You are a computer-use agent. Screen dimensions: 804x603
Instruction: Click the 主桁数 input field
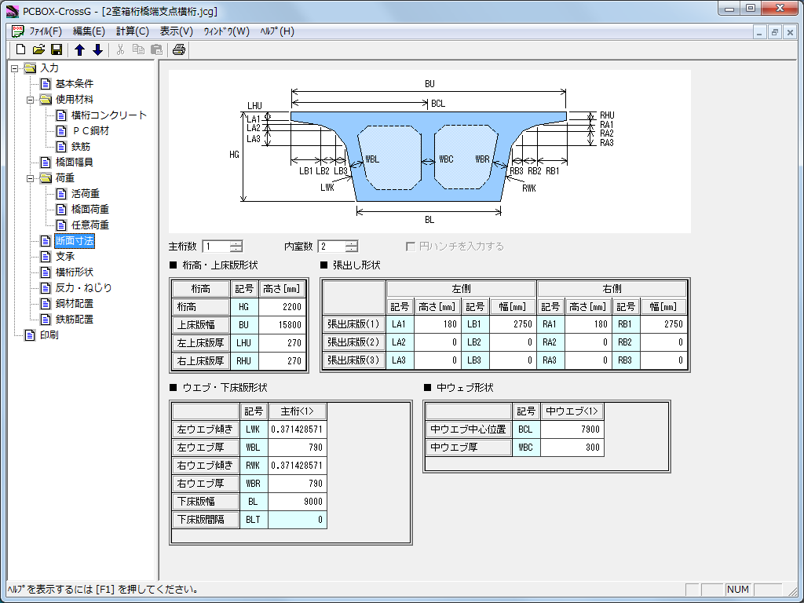[215, 247]
